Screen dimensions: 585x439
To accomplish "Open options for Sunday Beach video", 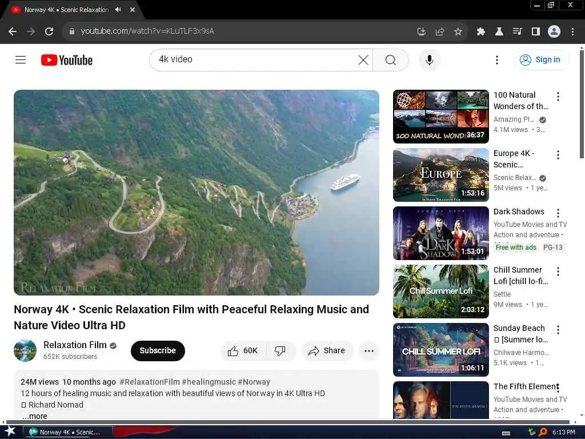I will pos(558,330).
